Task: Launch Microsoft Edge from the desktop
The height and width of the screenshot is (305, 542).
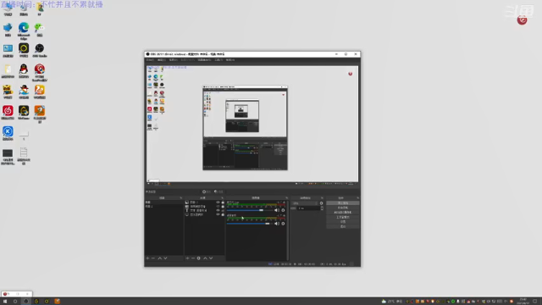Action: [24, 30]
